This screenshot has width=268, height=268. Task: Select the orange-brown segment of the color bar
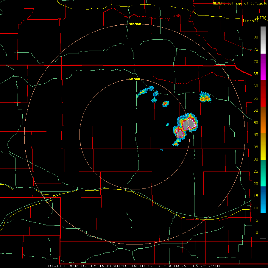[263, 120]
